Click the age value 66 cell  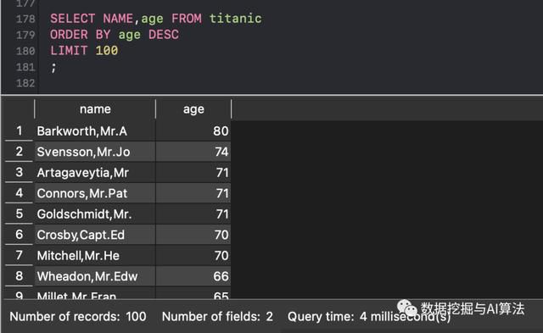(x=193, y=276)
